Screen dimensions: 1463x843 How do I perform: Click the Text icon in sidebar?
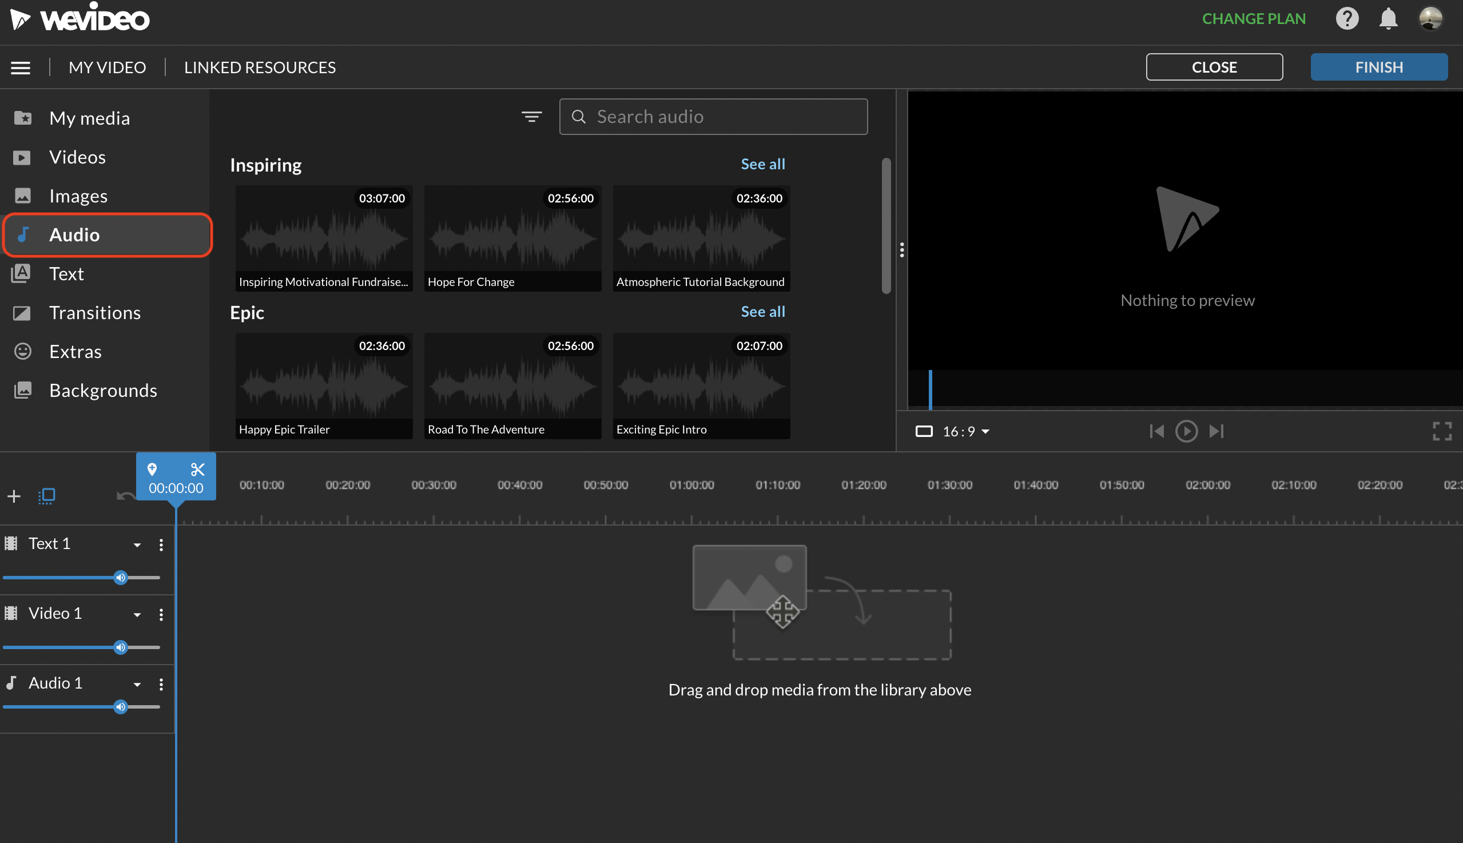point(21,272)
